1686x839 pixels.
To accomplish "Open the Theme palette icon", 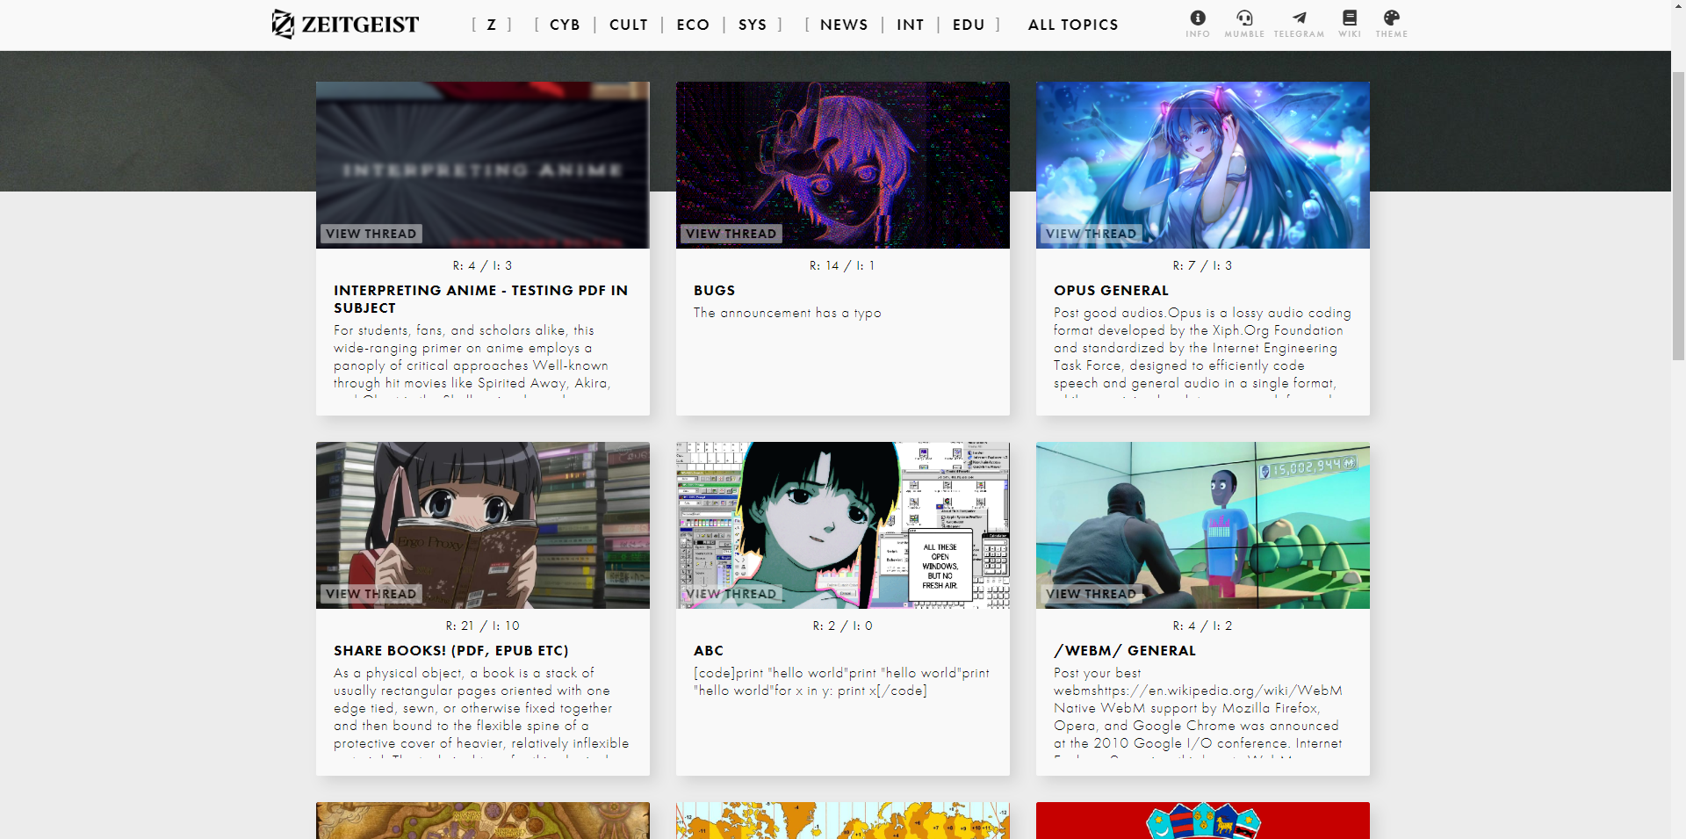I will 1392,23.
